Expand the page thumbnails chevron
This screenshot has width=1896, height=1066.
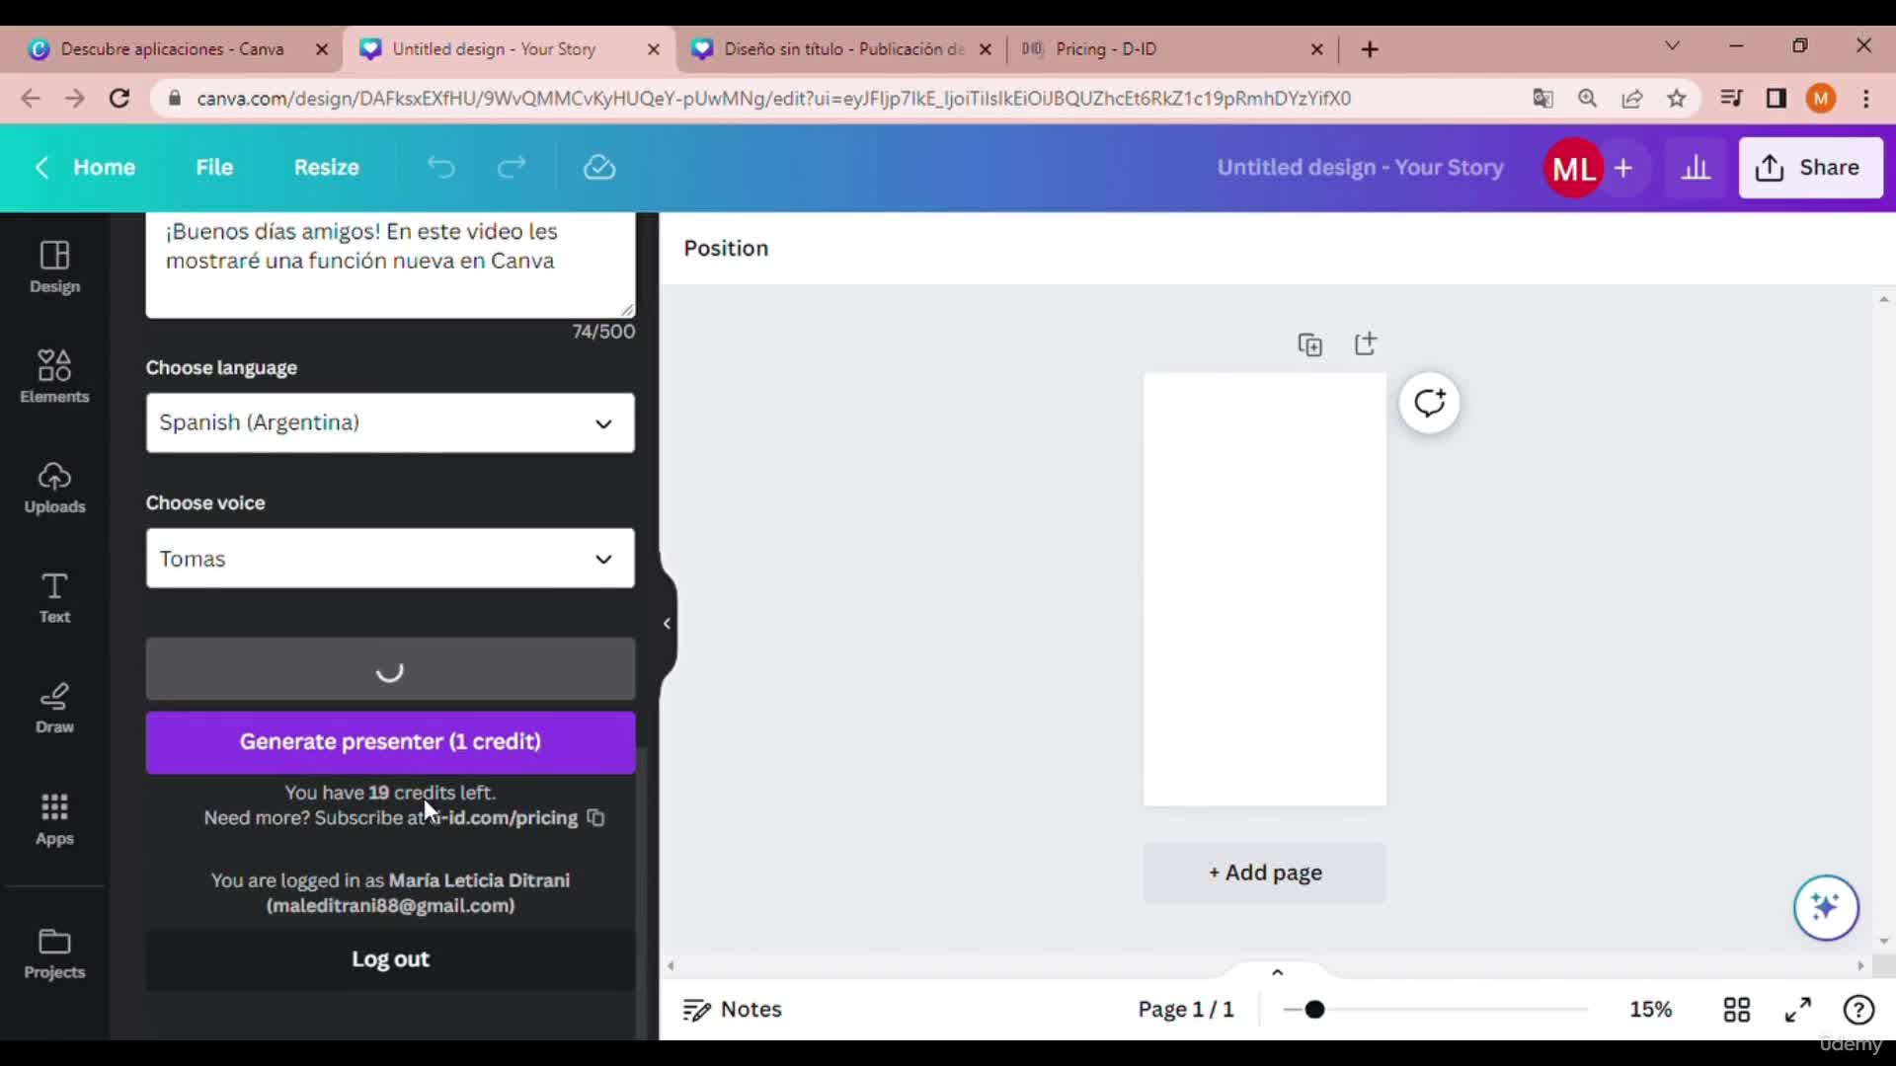click(x=1277, y=972)
